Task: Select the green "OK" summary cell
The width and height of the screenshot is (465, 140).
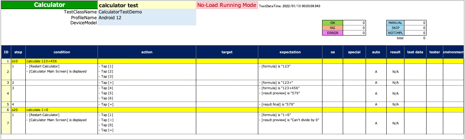Action: point(333,23)
